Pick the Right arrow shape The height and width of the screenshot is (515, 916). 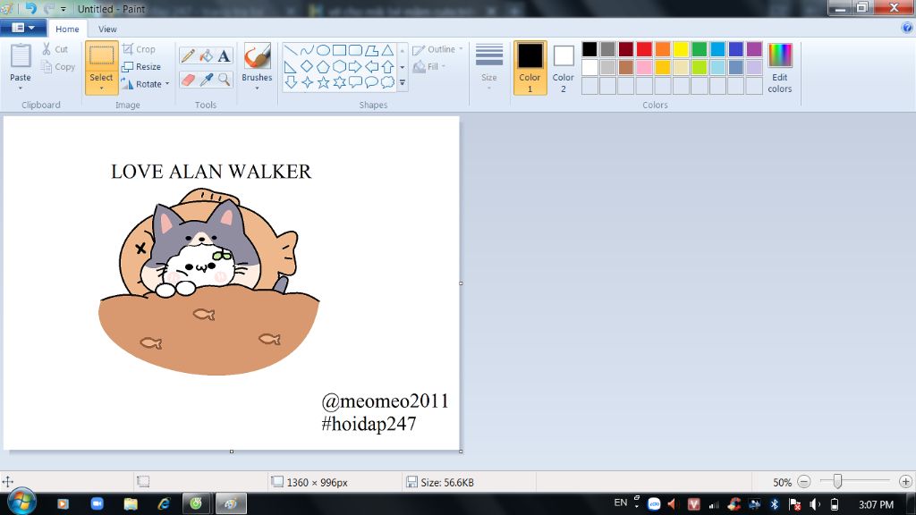(355, 67)
